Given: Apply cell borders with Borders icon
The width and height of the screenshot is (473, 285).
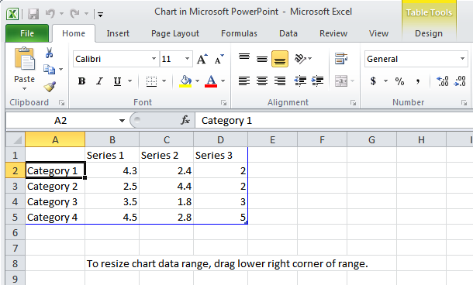Looking at the screenshot, I should point(151,81).
